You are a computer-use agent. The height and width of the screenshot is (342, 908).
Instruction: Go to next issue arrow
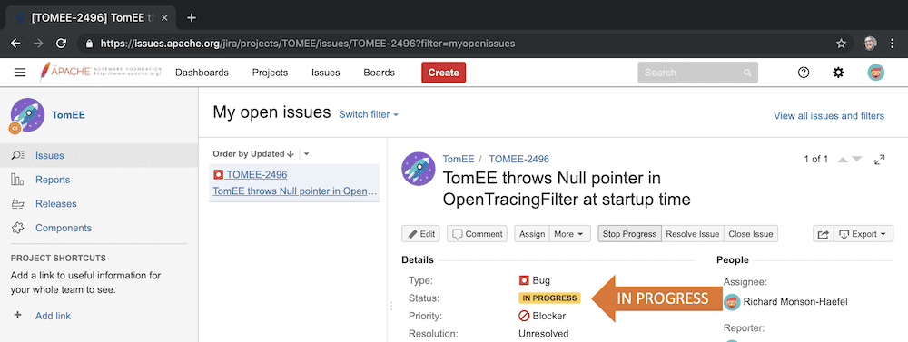[857, 159]
